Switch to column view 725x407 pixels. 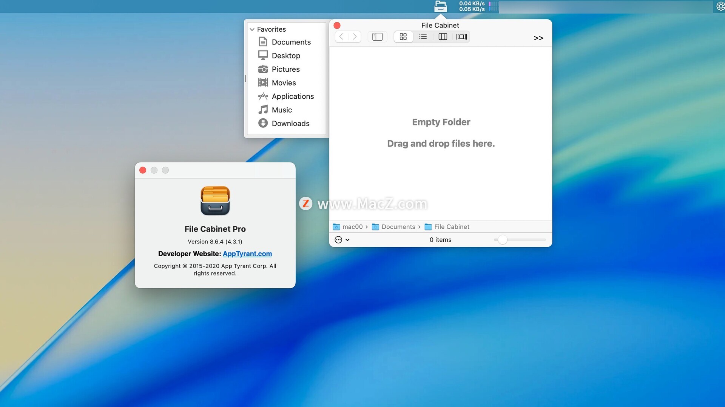tap(443, 37)
